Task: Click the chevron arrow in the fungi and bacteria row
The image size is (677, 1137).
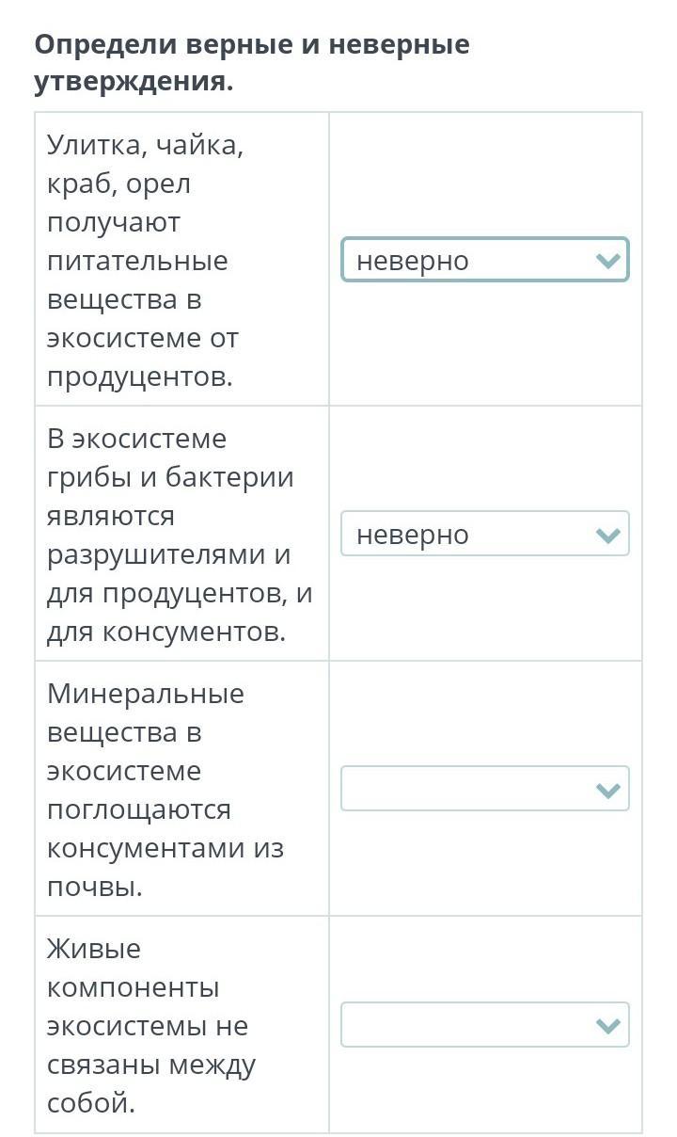Action: click(608, 535)
